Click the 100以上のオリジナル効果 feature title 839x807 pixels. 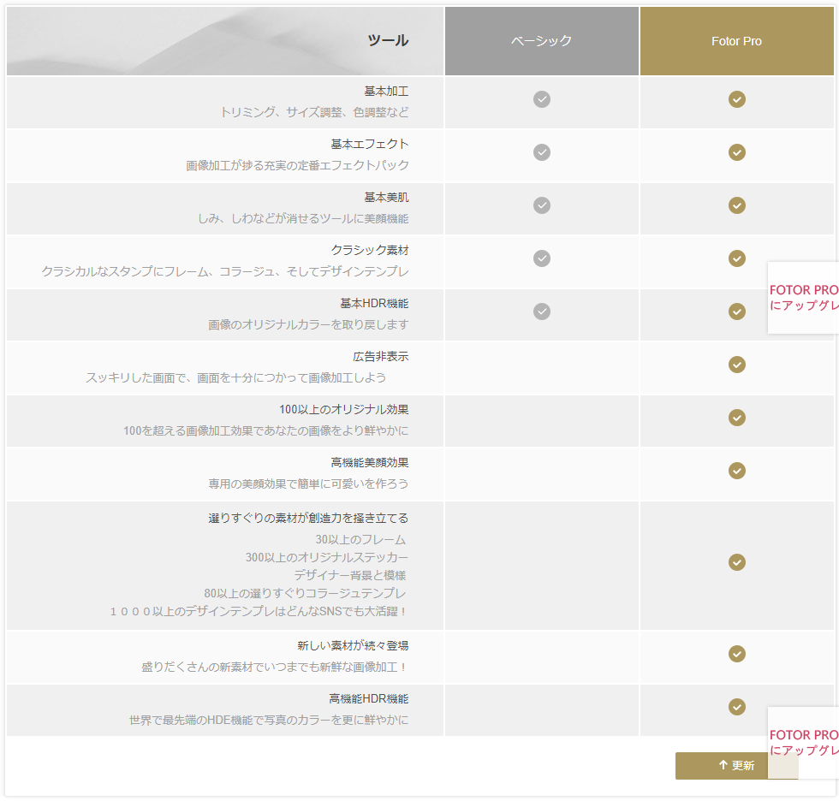(344, 409)
